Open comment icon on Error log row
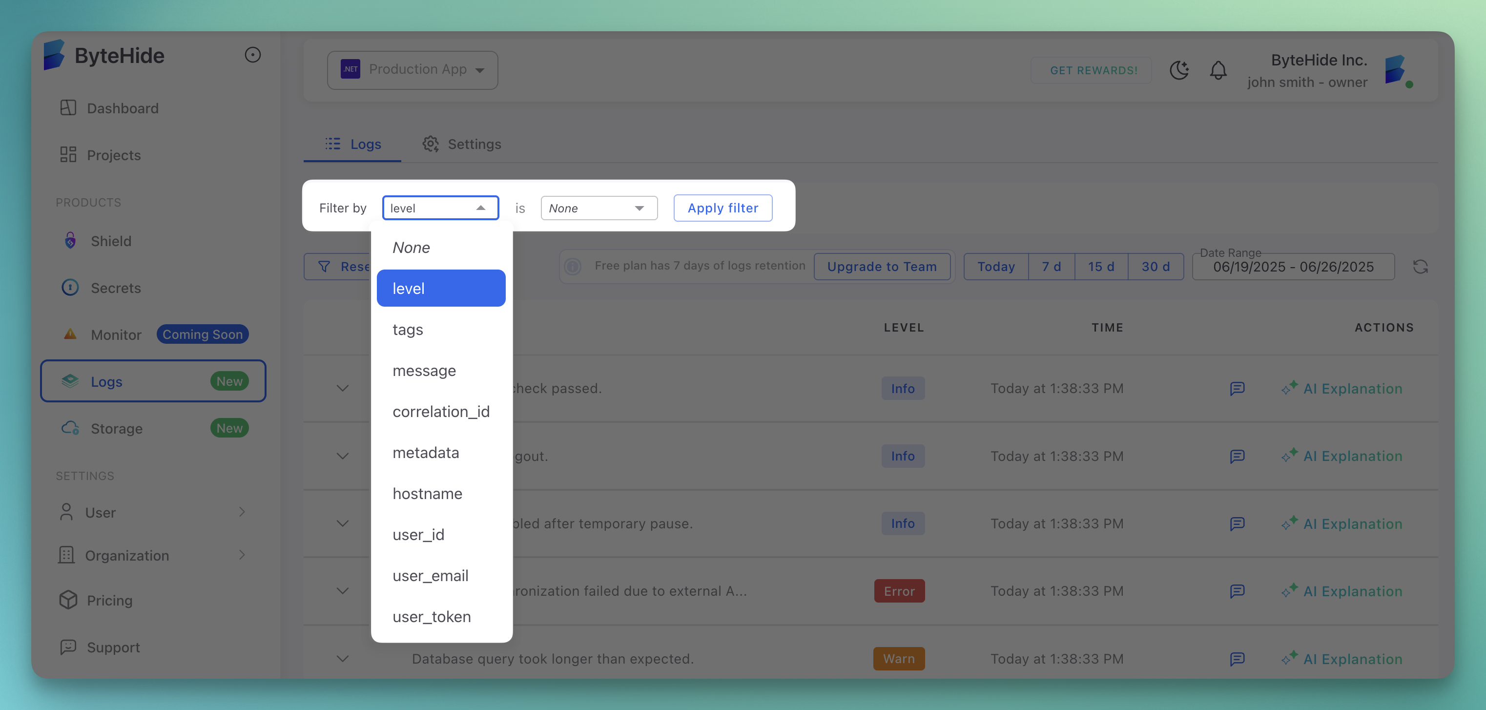The width and height of the screenshot is (1486, 710). tap(1237, 591)
